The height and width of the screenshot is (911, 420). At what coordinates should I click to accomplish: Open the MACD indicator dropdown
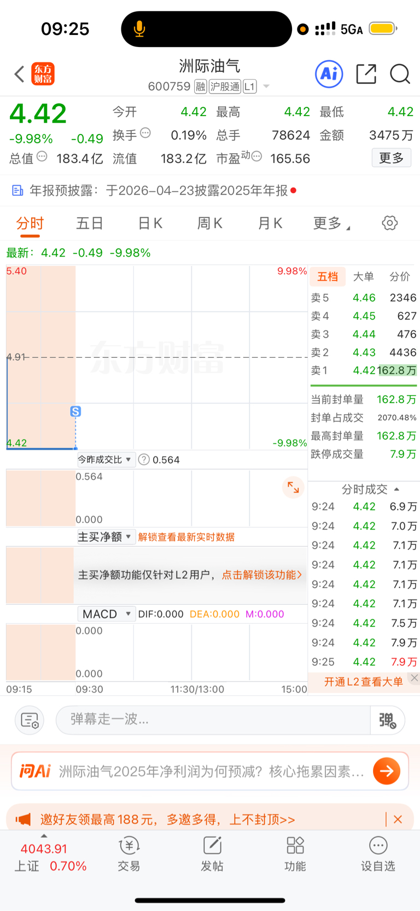coord(106,614)
